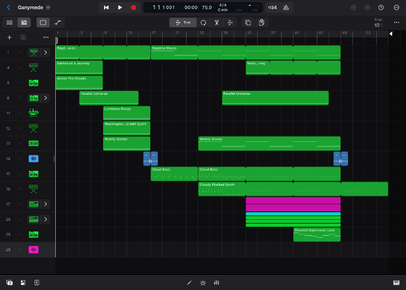Toggle cycle loop mode in toolbar

[x=203, y=22]
